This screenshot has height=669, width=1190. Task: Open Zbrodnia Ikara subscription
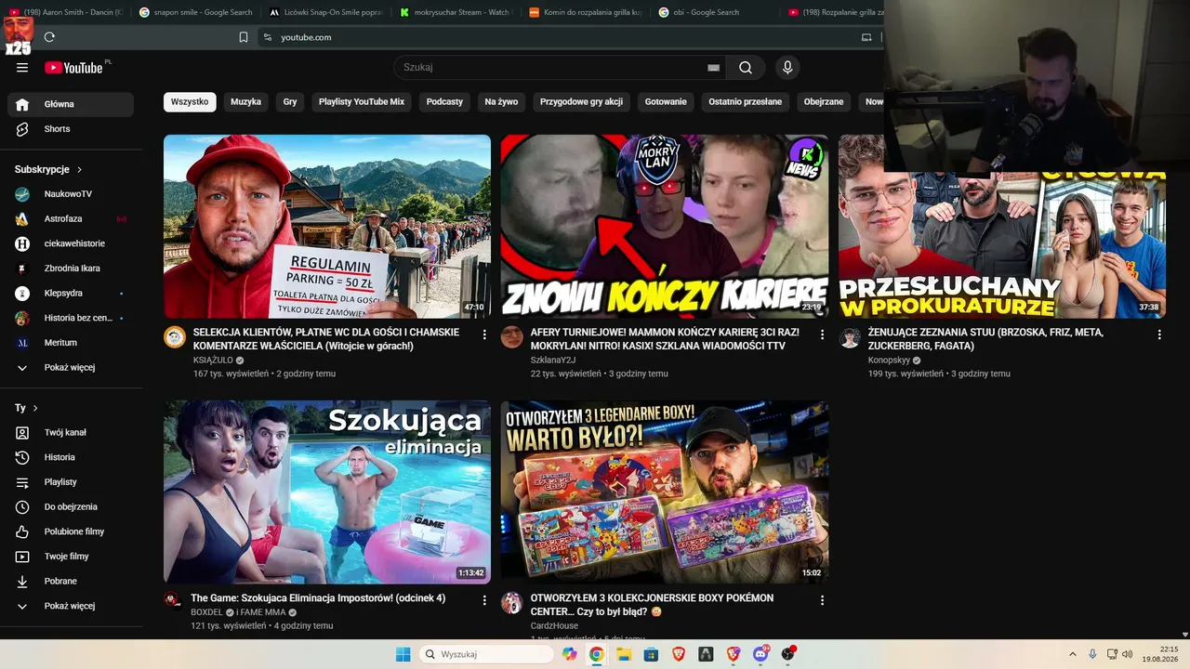71,269
